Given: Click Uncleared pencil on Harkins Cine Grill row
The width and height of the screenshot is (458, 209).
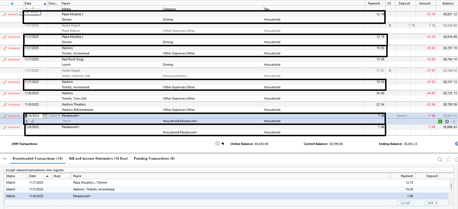Looking at the screenshot, I should point(5,93).
